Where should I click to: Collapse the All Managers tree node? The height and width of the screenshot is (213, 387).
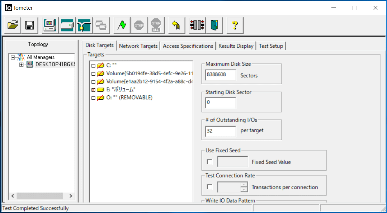tap(13, 57)
